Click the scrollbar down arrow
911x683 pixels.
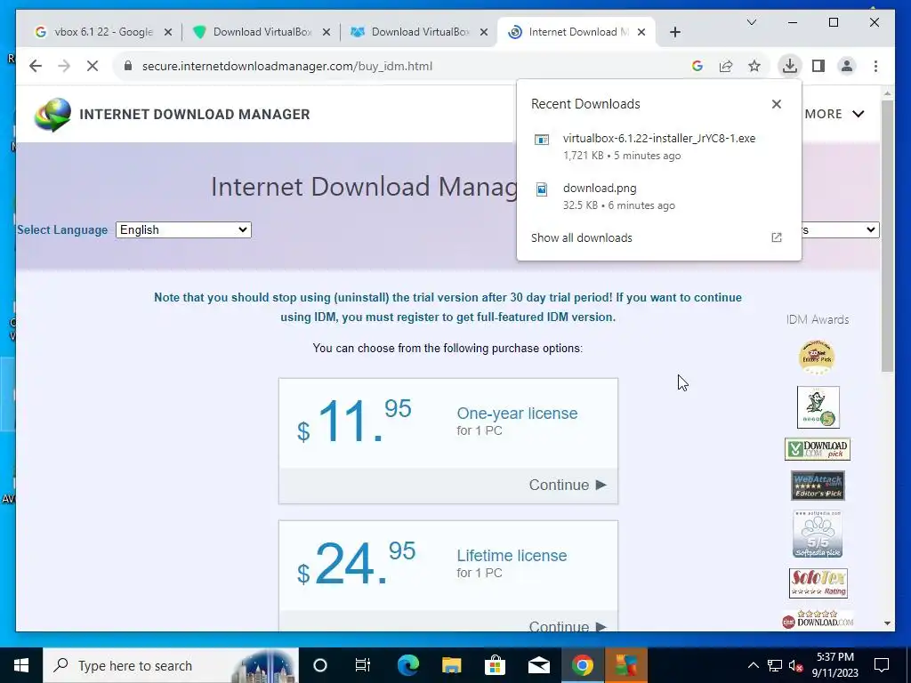click(x=887, y=623)
